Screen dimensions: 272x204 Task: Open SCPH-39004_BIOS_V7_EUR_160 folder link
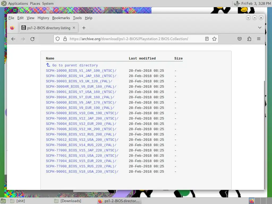[80, 97]
